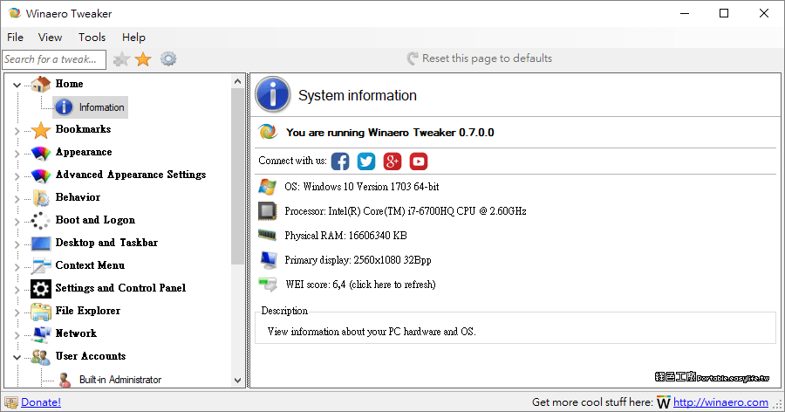Click the Windows OS flag icon
The width and height of the screenshot is (785, 412).
tap(268, 187)
